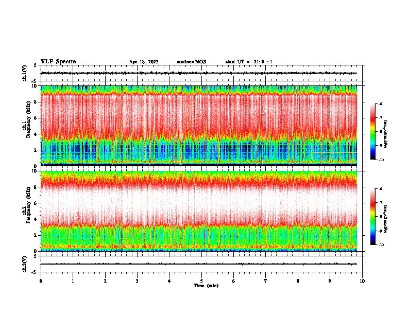The image size is (408, 315).
Task: Click the '-10' tick on ch.1 color bar
Action: click(x=381, y=160)
